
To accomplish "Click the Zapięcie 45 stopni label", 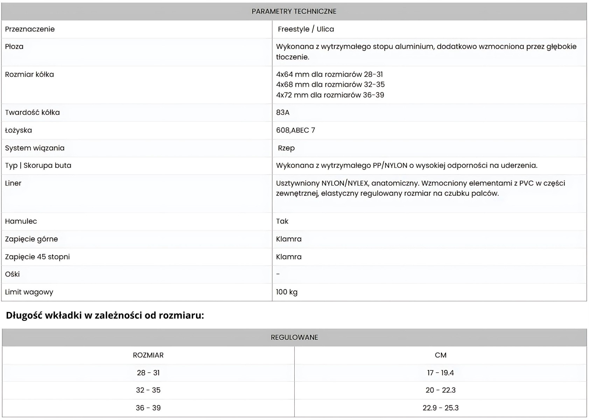I will click(37, 257).
